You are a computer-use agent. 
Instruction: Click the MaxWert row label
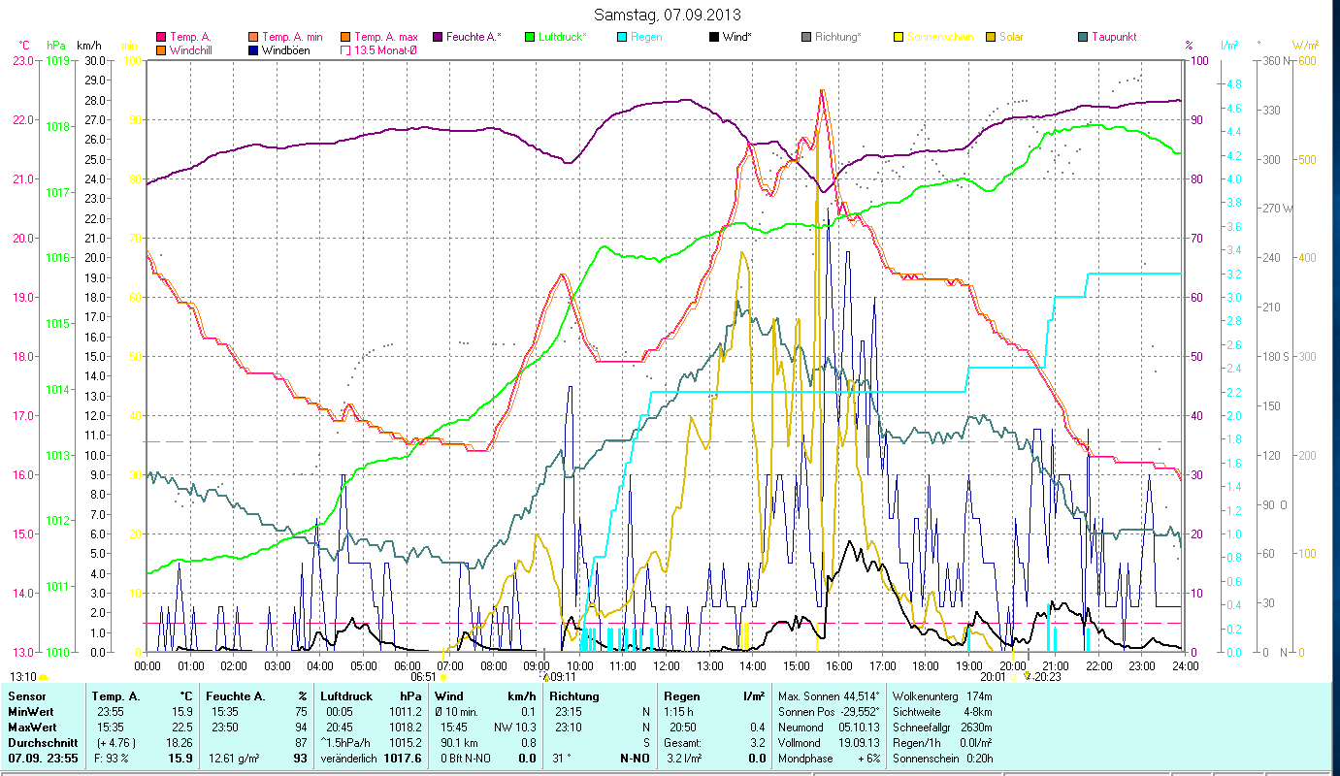pyautogui.click(x=33, y=727)
